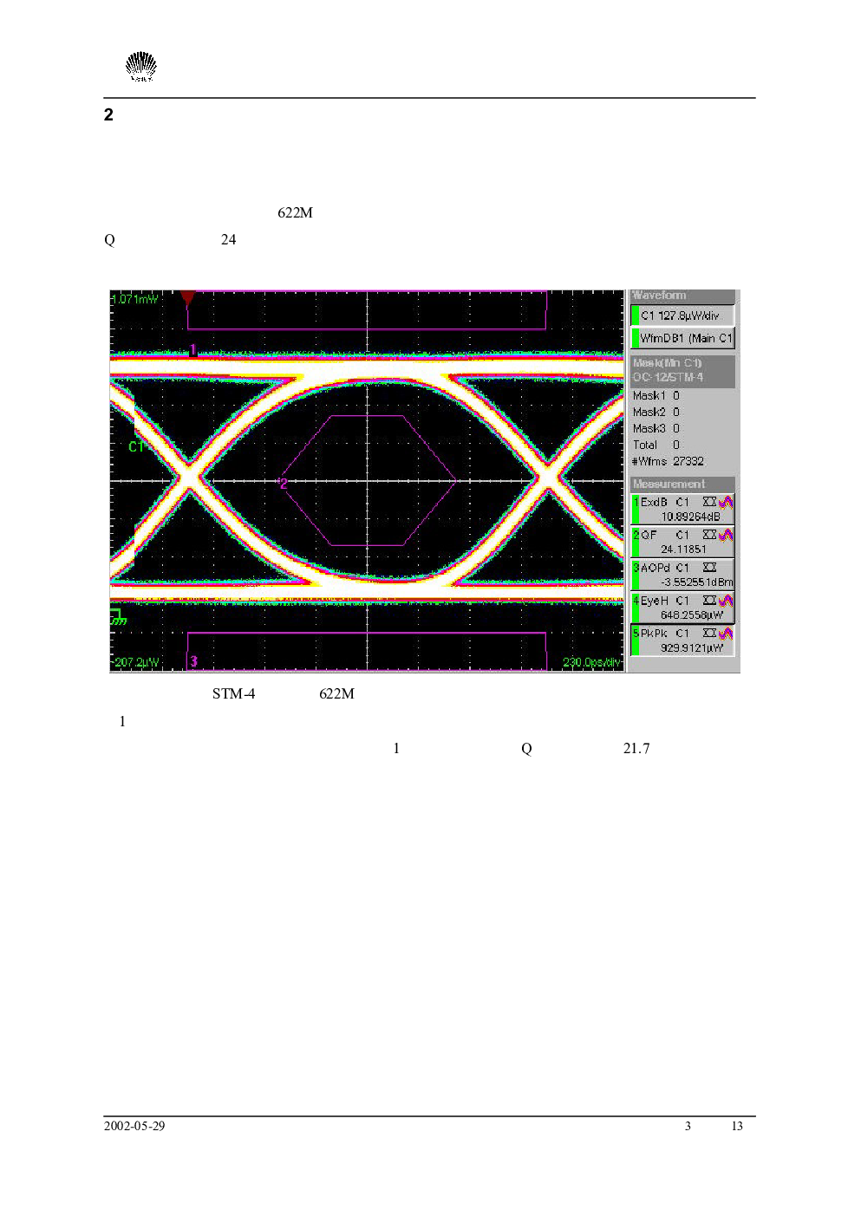Click the section heading number 2
Image resolution: width=861 pixels, height=1216 pixels.
click(108, 115)
